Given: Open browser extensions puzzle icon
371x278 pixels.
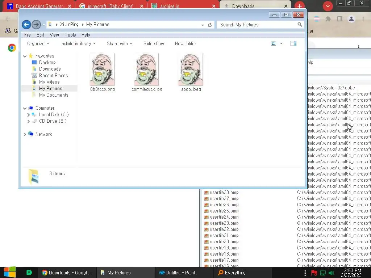Looking at the screenshot, I should (x=328, y=19).
